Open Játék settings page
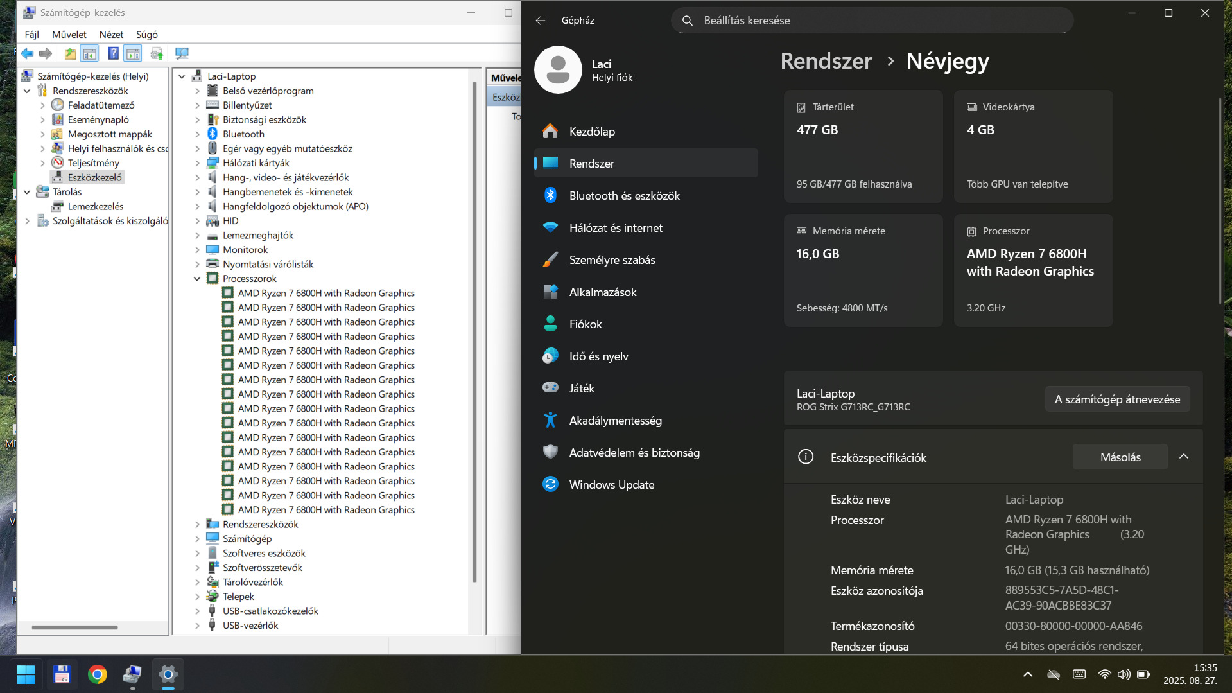Viewport: 1232px width, 693px height. (x=646, y=388)
